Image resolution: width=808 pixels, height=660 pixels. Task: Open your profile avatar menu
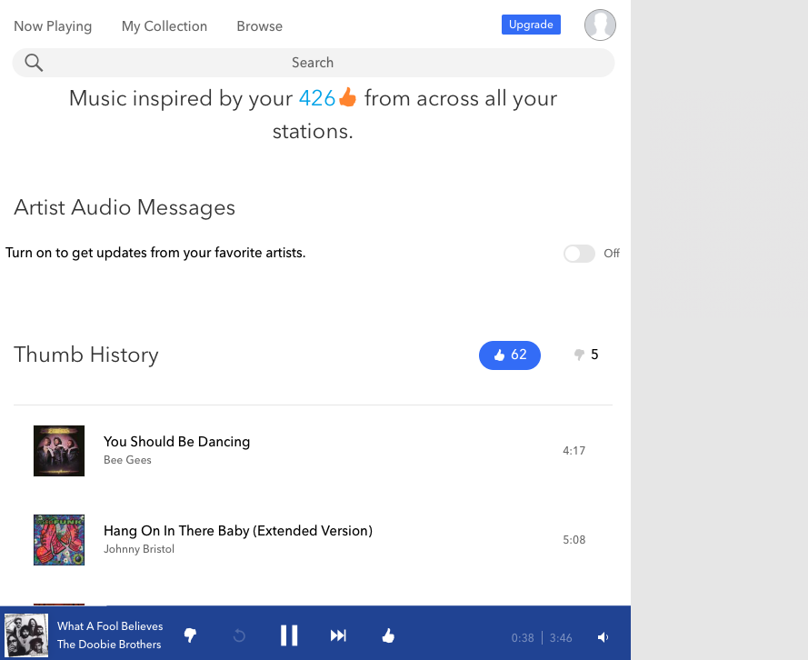(600, 25)
